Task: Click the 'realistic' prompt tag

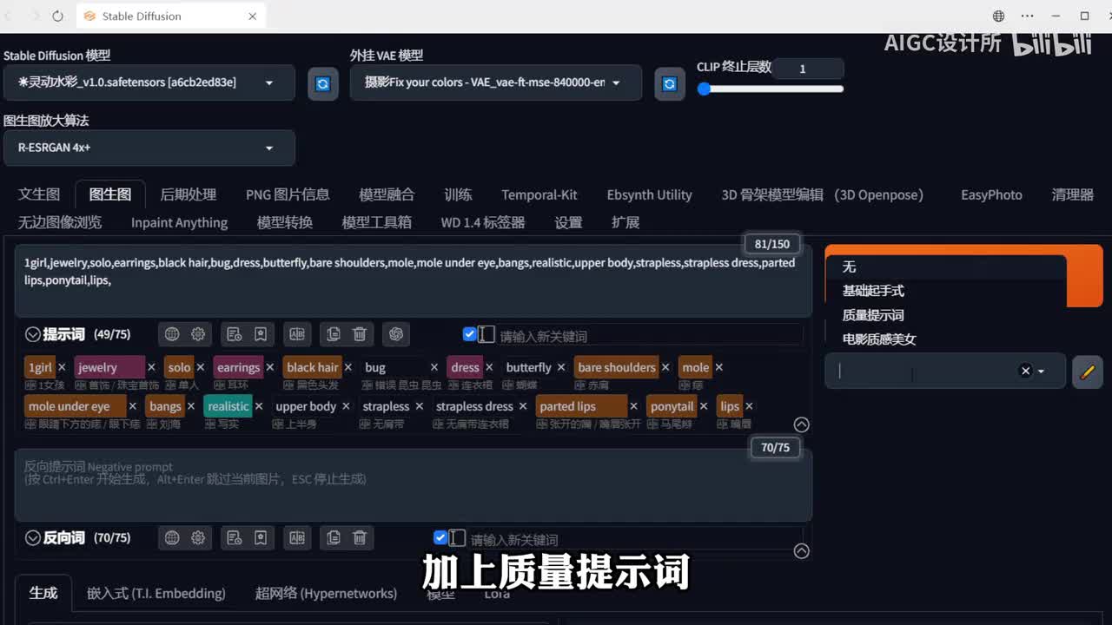Action: pyautogui.click(x=228, y=406)
